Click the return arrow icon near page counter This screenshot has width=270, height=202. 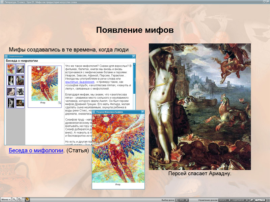point(252,200)
